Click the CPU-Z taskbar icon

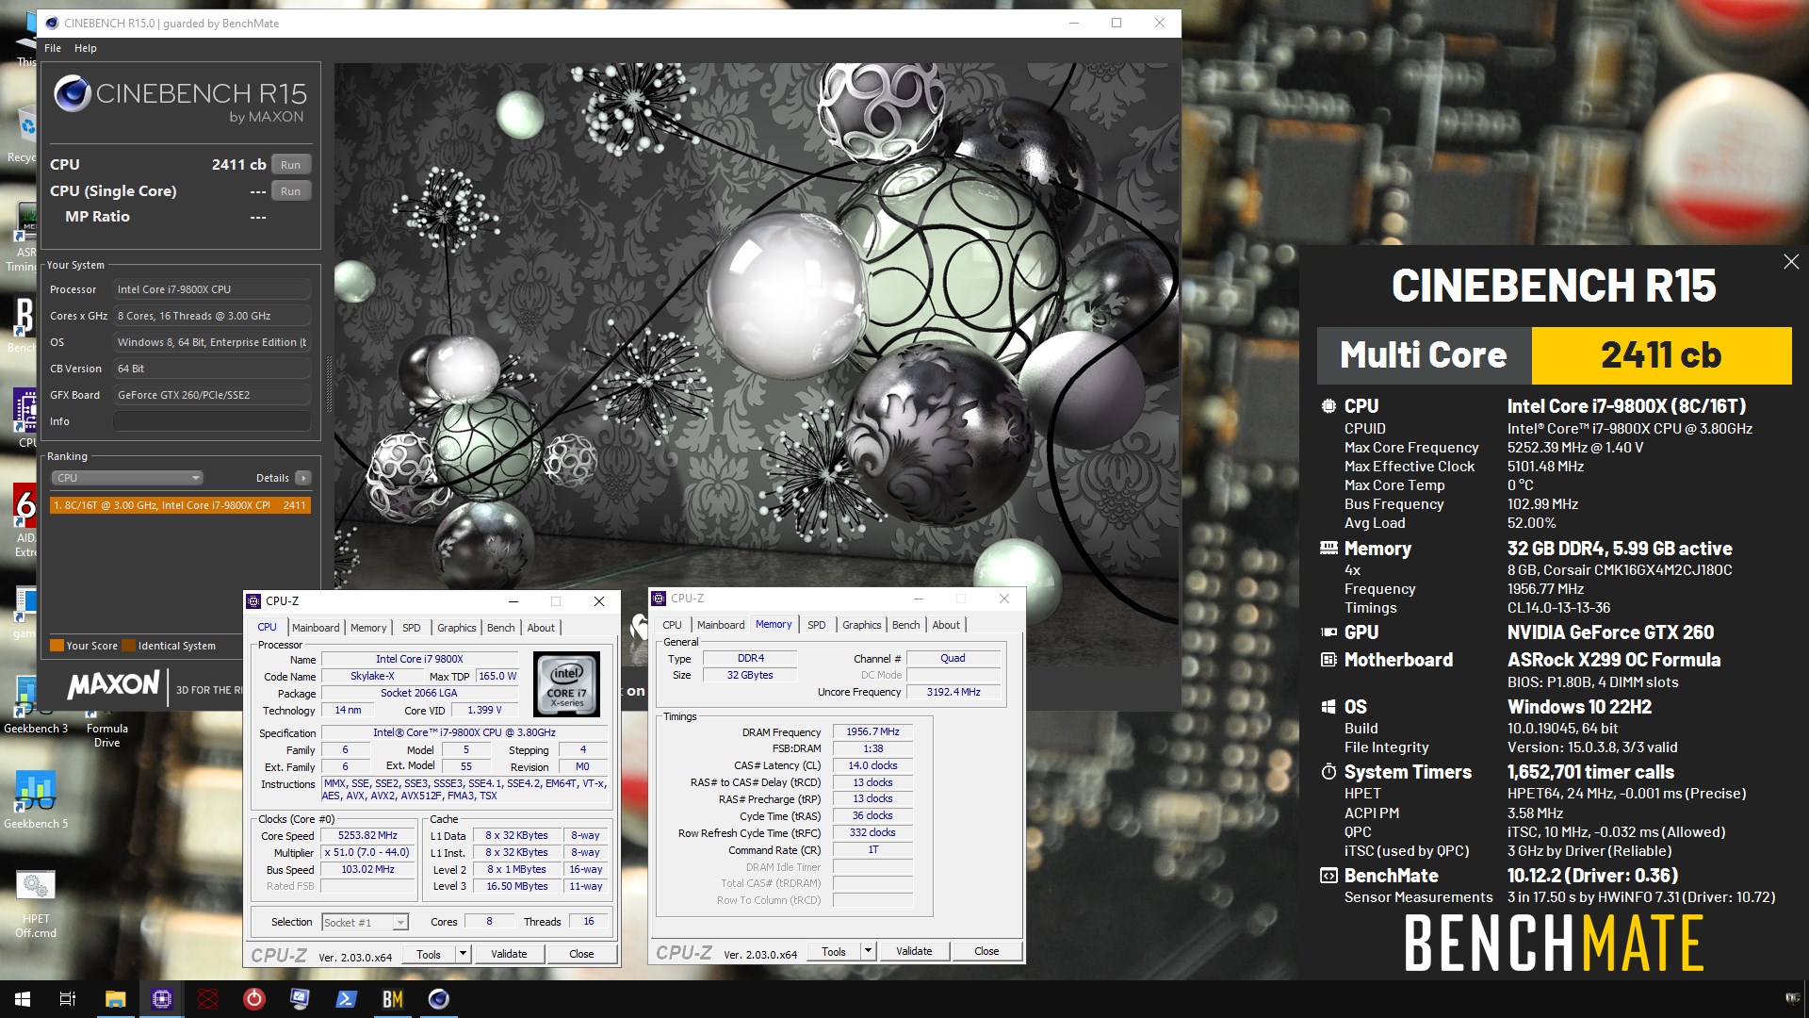point(162,999)
